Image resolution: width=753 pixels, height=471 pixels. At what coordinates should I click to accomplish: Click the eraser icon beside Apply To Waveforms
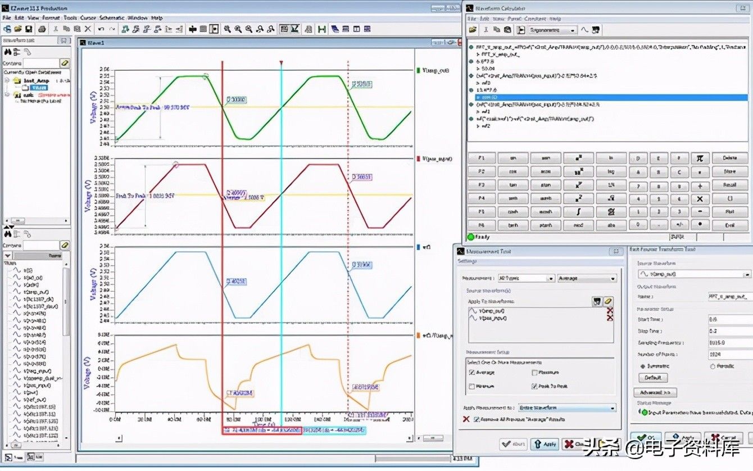609,302
